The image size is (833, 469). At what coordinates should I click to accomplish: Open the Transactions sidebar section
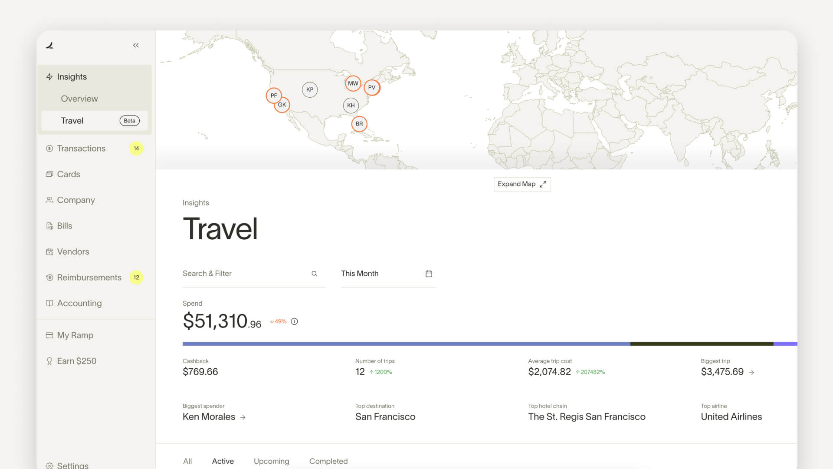(x=81, y=148)
